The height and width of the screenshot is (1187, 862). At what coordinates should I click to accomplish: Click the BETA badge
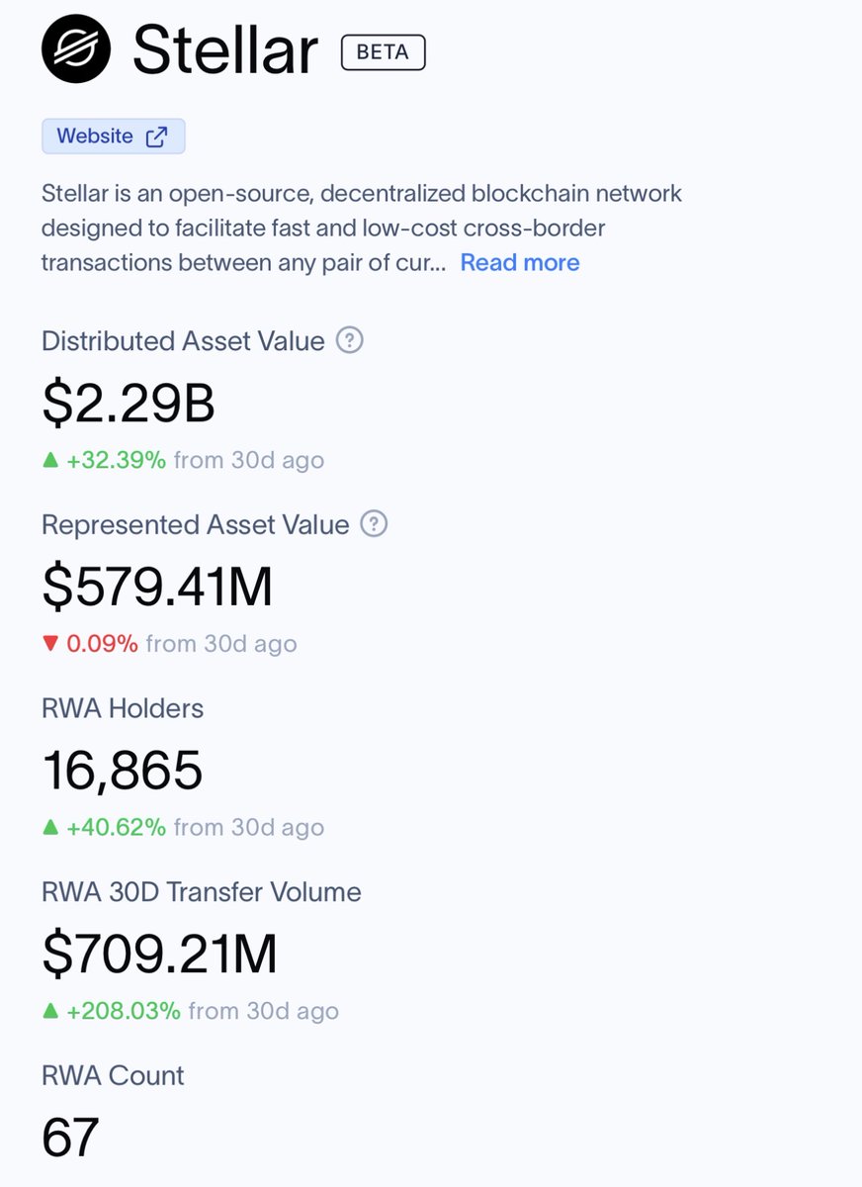tap(384, 52)
